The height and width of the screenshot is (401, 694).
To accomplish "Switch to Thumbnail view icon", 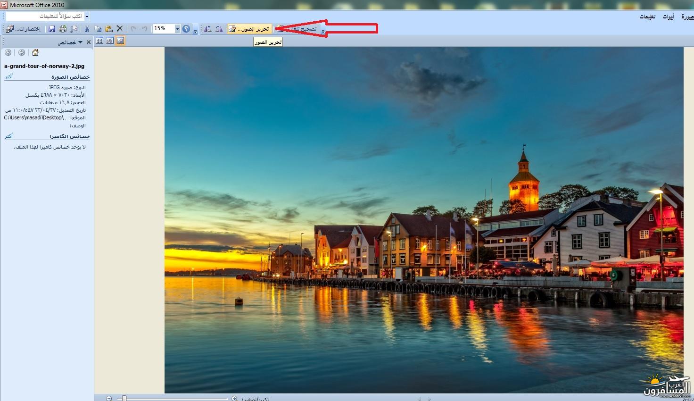I will (x=99, y=41).
